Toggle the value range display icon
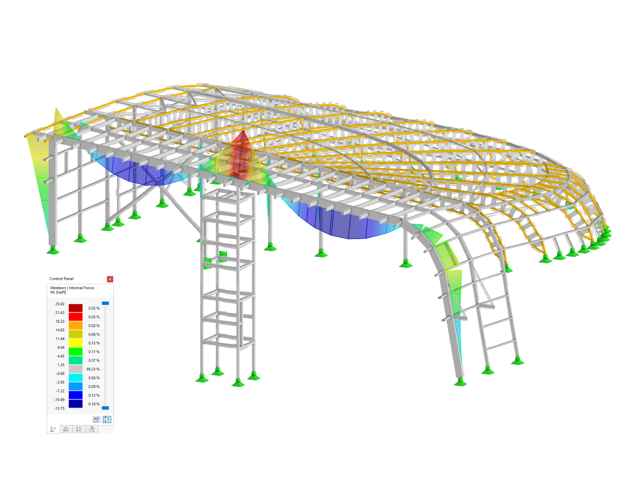 point(107,419)
